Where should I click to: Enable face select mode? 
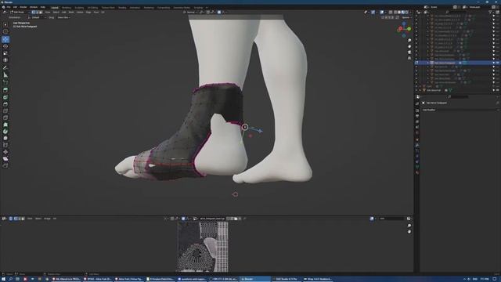tap(40, 13)
